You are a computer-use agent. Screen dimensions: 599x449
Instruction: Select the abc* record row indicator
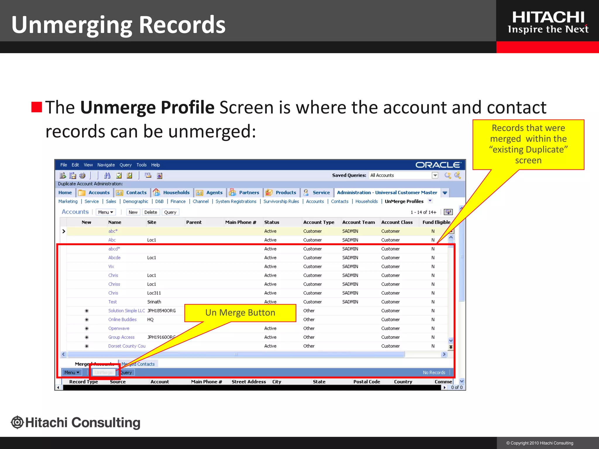click(x=64, y=231)
